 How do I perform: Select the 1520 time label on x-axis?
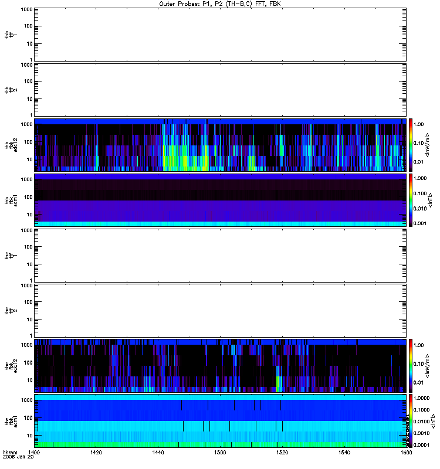point(282,452)
